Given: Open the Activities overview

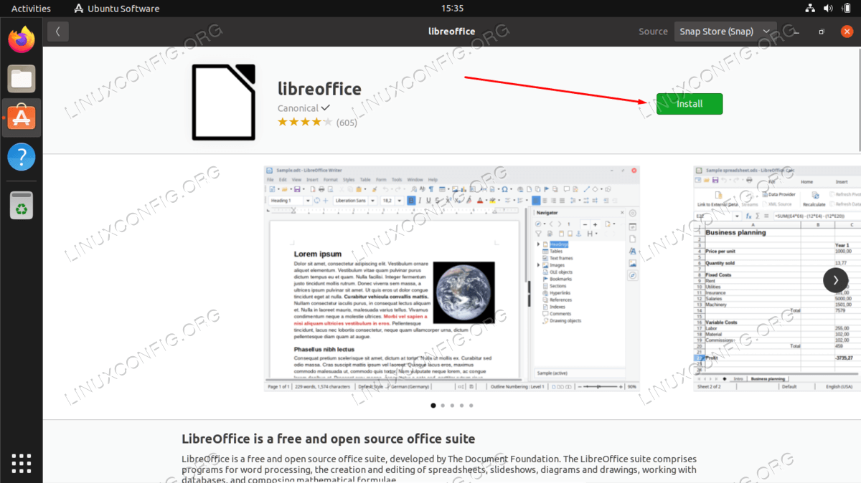Looking at the screenshot, I should 31,9.
